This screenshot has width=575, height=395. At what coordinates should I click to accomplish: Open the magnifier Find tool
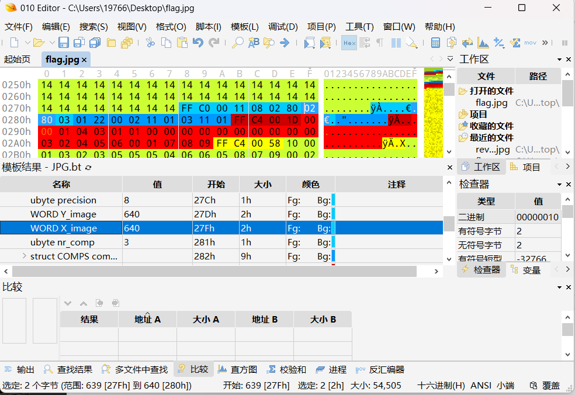coord(238,43)
